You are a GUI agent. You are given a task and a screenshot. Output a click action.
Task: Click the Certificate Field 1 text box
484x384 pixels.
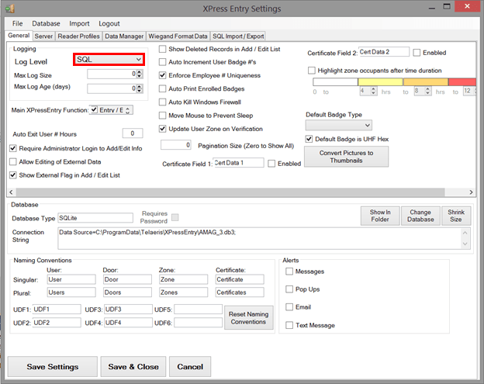(x=238, y=163)
